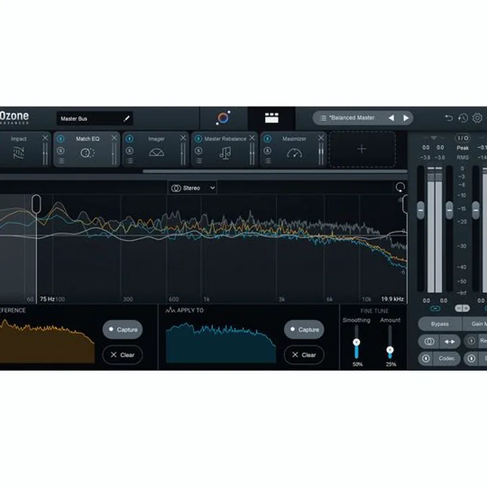Click the Codec button
487x487 pixels.
point(446,358)
